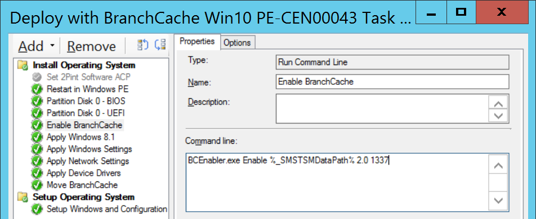
Task: Click the Setup Operating System folder icon
Action: (23, 197)
